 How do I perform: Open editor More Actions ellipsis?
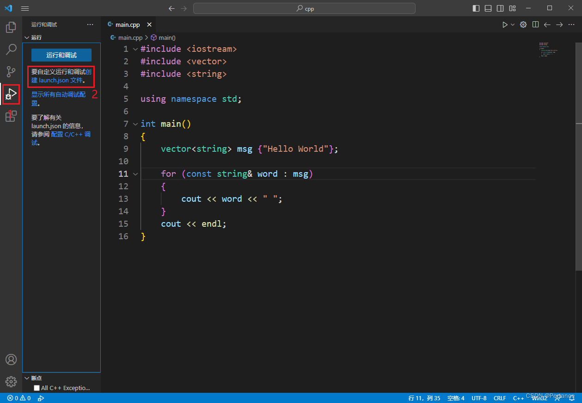(x=572, y=25)
